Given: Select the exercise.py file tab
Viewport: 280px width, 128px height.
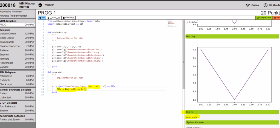Looking at the screenshot, I should point(69,18).
